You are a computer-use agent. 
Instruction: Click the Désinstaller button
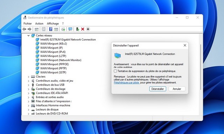pos(157,89)
